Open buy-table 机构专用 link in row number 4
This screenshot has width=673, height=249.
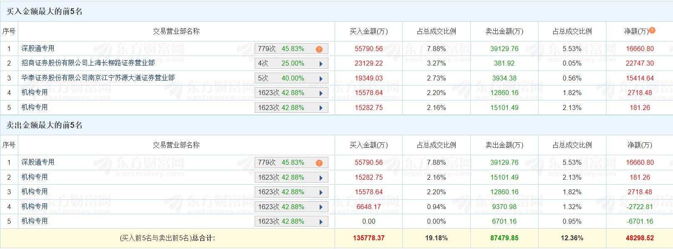35,93
